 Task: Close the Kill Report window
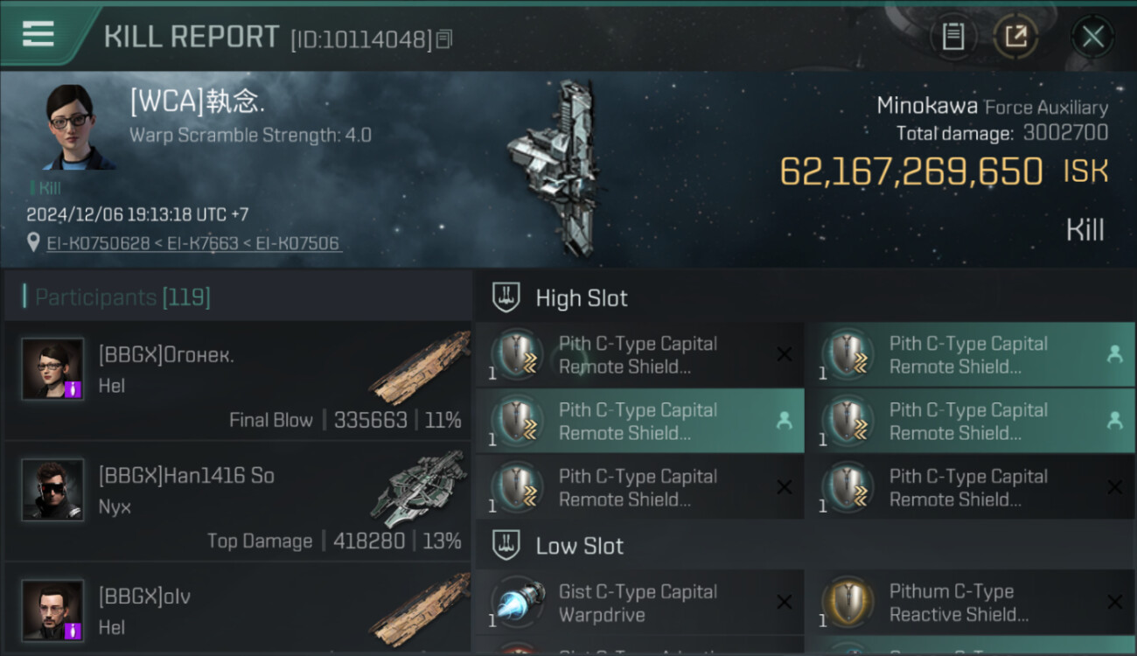(x=1092, y=37)
